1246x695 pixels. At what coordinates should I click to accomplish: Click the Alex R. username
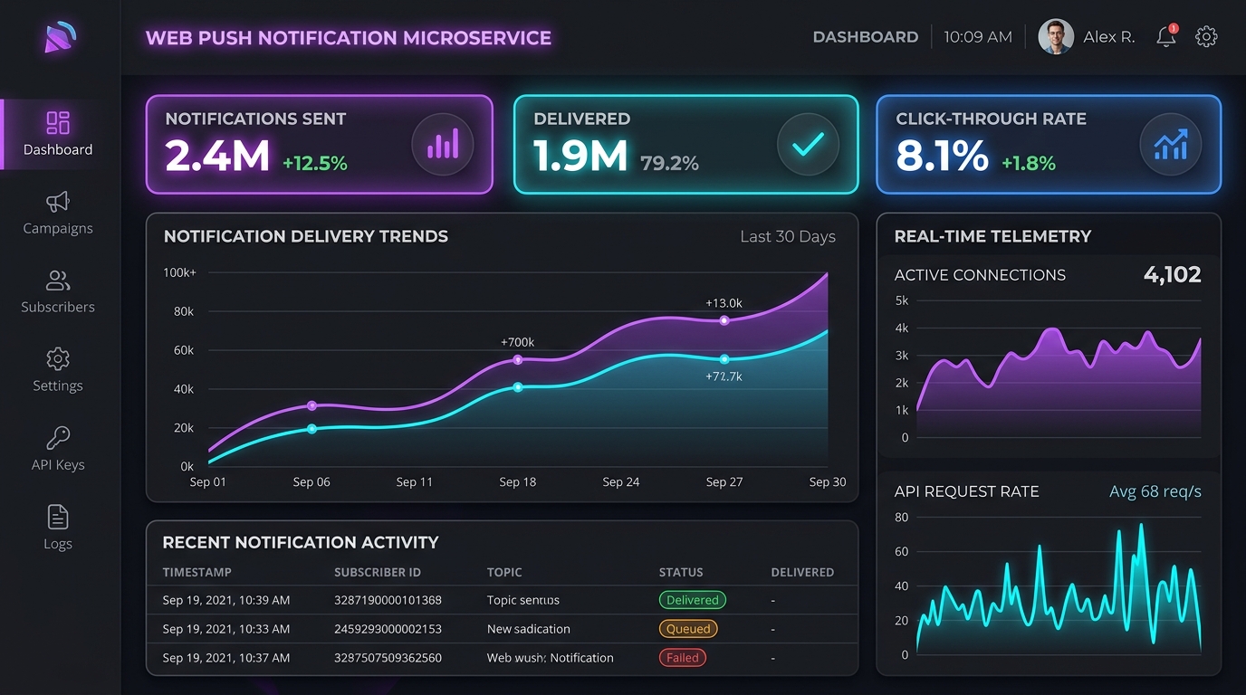(x=1109, y=37)
